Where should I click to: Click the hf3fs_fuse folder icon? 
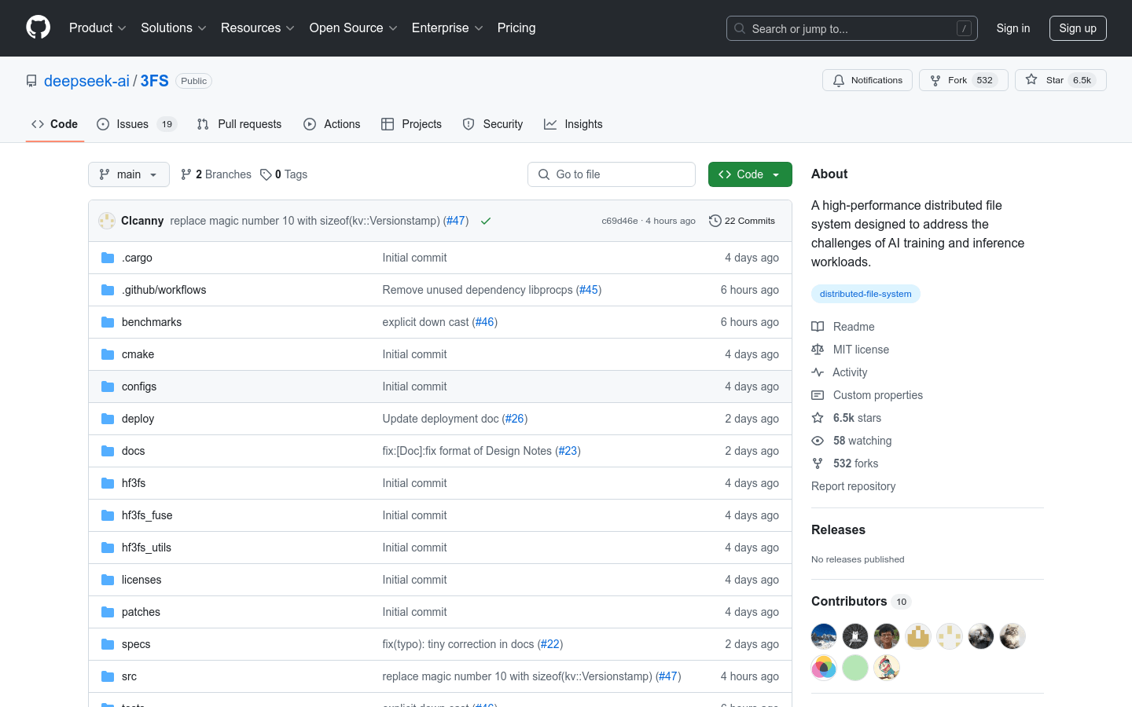(108, 515)
